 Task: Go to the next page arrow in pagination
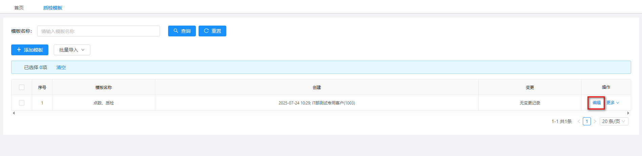[x=595, y=121]
